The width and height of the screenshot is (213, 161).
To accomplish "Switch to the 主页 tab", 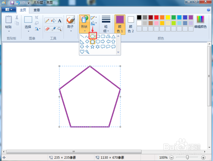I will coord(23,10).
